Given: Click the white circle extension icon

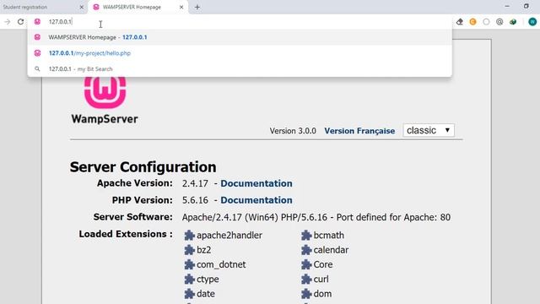Looking at the screenshot, I should [x=486, y=22].
